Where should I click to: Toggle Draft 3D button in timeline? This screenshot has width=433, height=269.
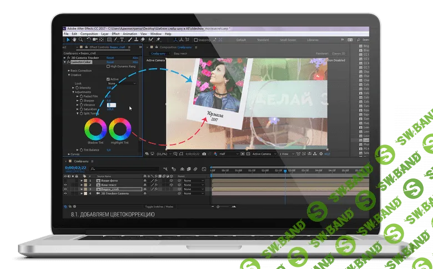tap(174, 169)
